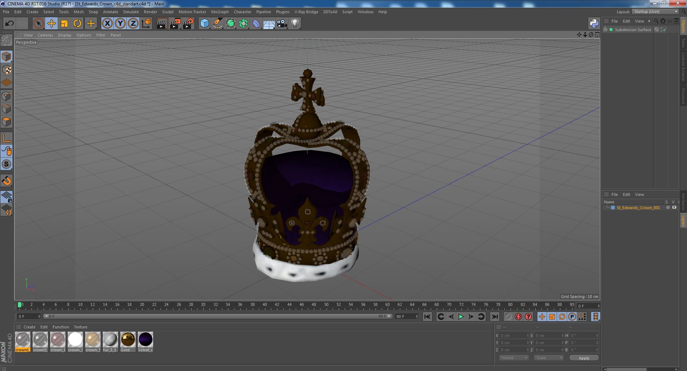Open viewport Cameras menu
This screenshot has height=371, width=687.
[45, 35]
